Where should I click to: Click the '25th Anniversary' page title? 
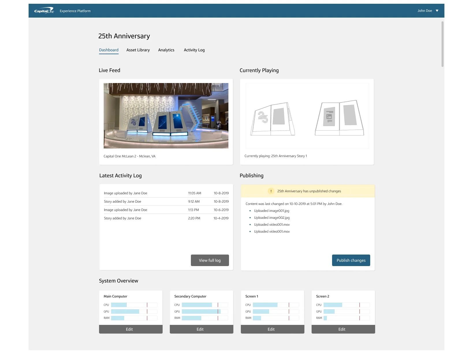[x=124, y=36]
